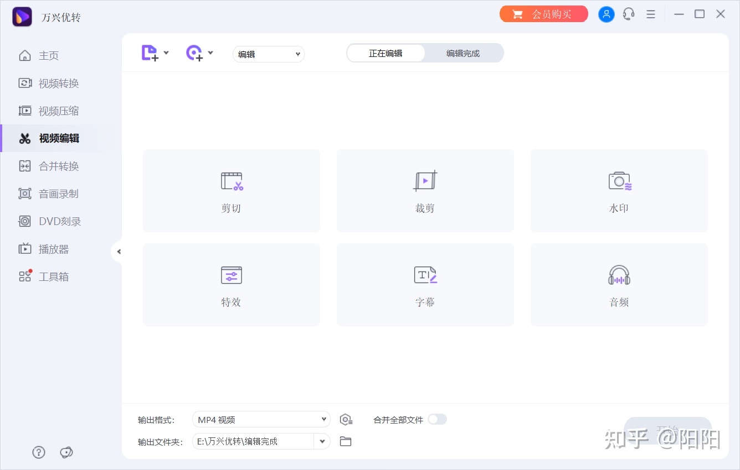Viewport: 740px width, 470px height.
Task: Click the 开始 start button
Action: [668, 431]
